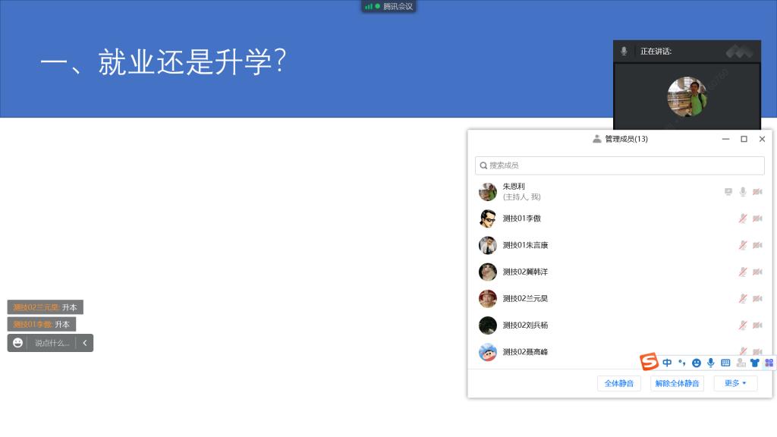
Task: Collapse the chat bar with left chevron
Action: (x=84, y=343)
